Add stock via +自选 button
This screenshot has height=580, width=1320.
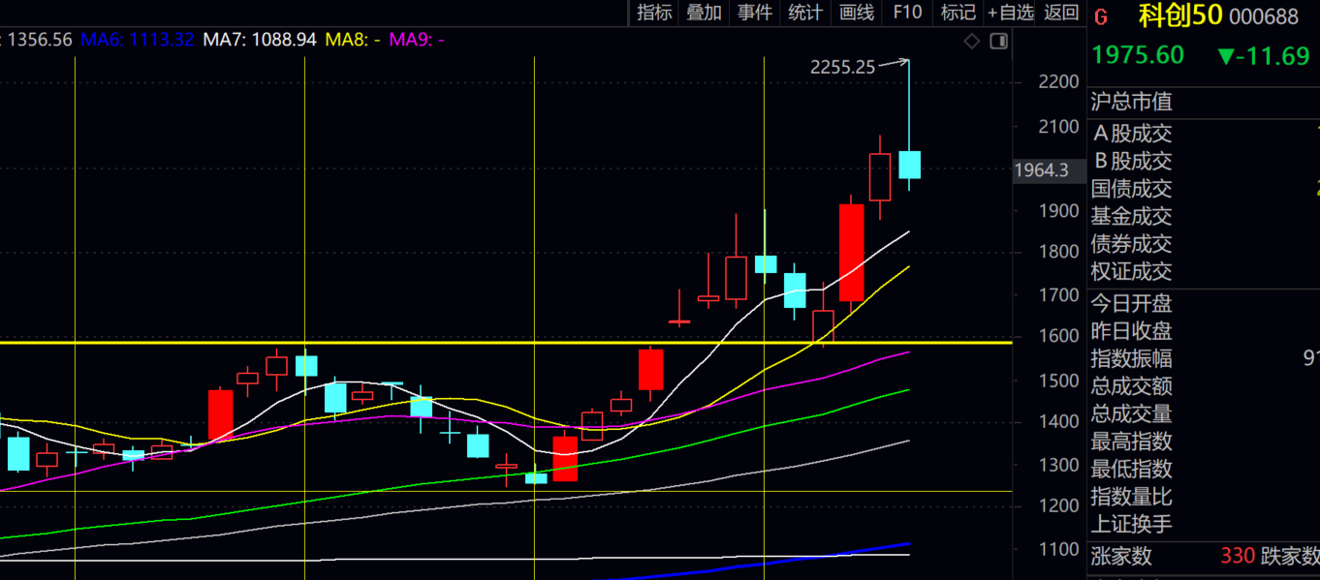(x=1011, y=13)
